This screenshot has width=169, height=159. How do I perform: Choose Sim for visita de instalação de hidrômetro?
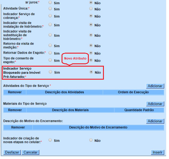point(50,25)
